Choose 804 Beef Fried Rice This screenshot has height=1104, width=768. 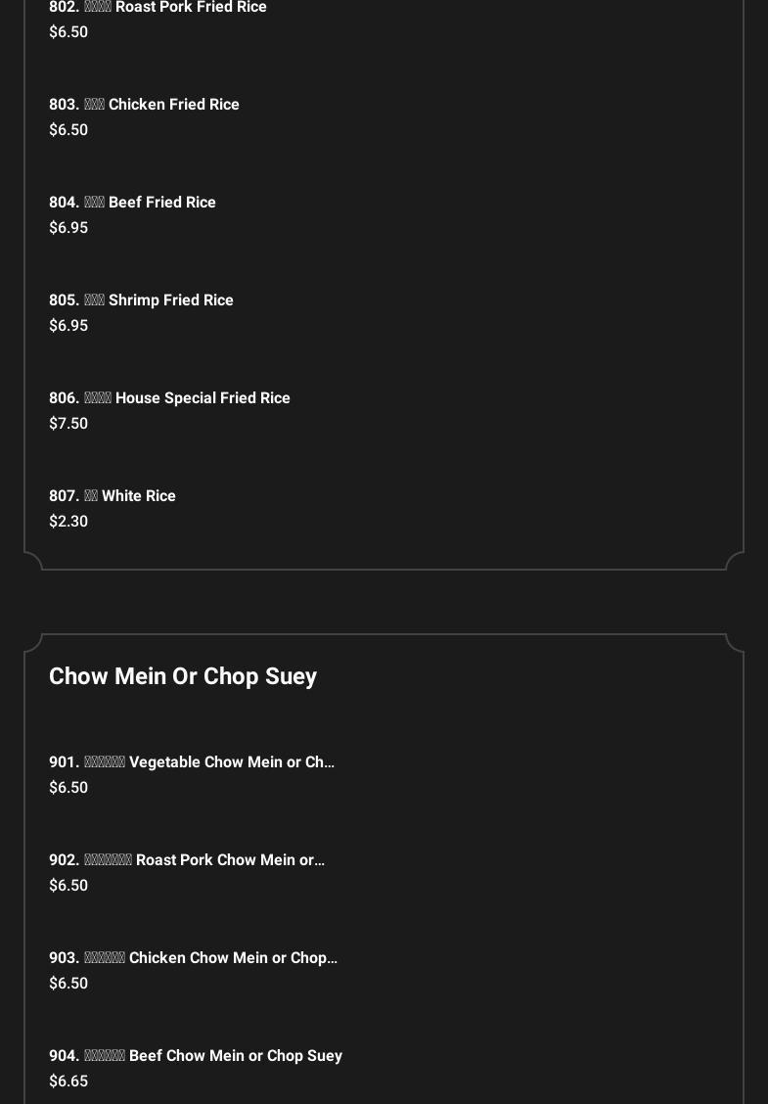[132, 203]
